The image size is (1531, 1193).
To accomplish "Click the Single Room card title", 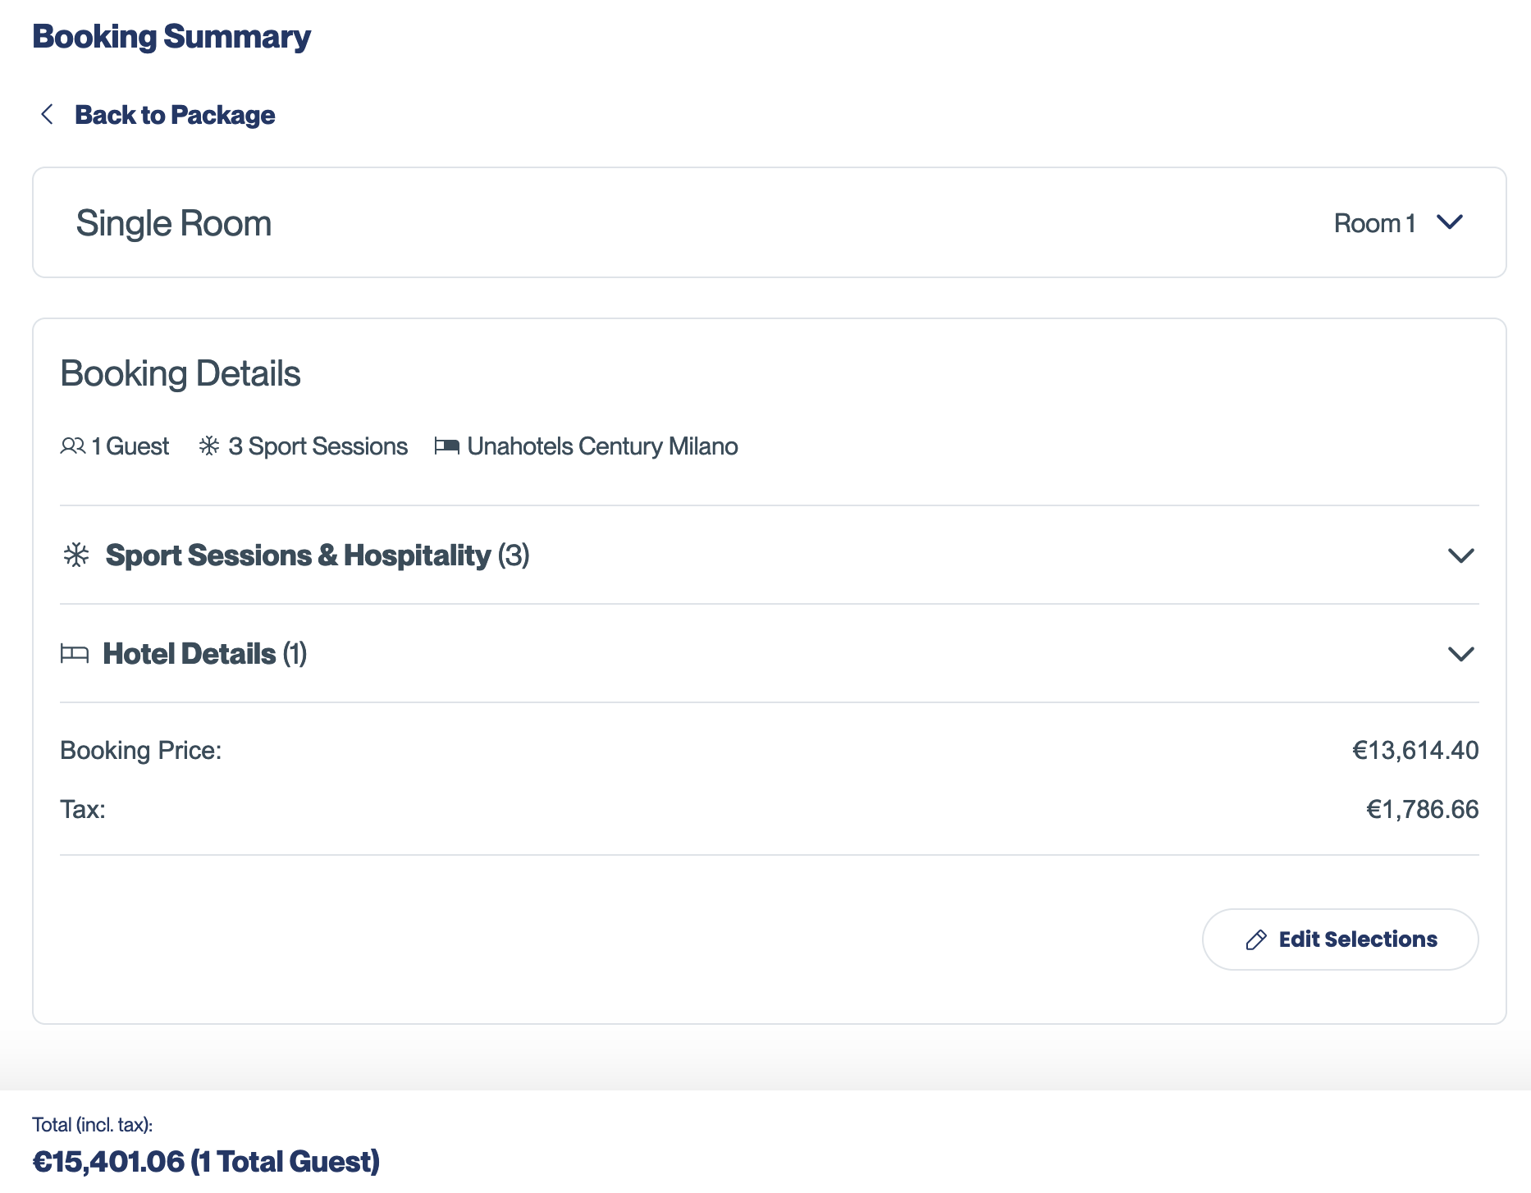I will point(173,223).
